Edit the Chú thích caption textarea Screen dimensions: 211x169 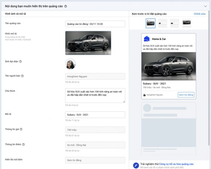tap(95, 96)
